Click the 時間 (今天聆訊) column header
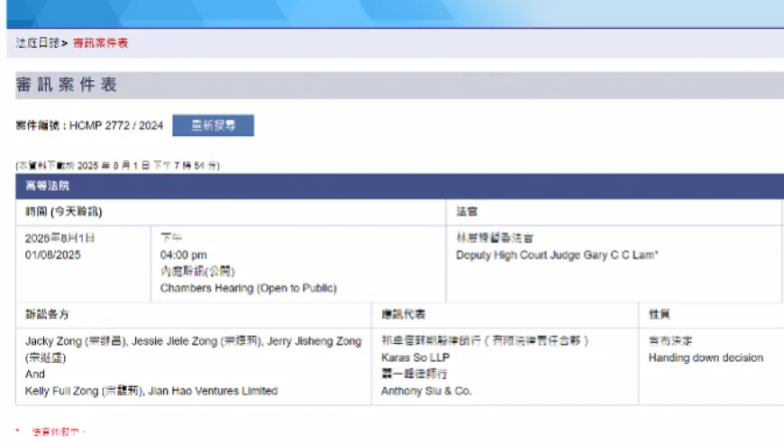 pyautogui.click(x=63, y=212)
